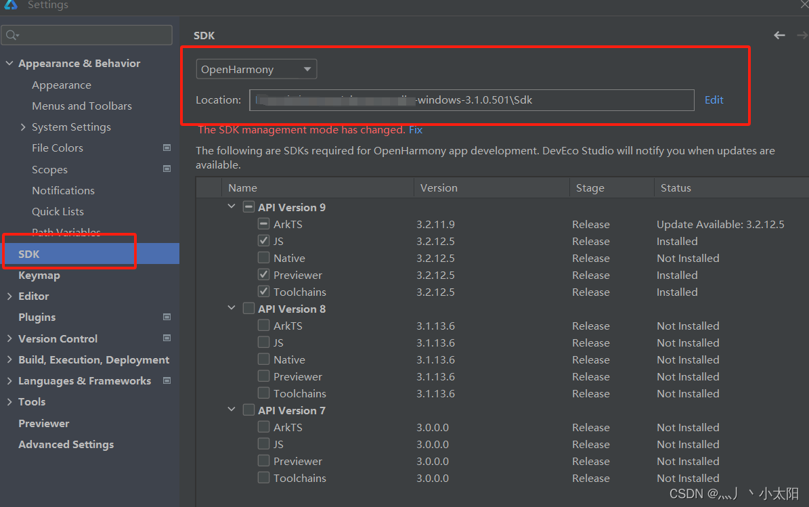Check Native 3.2.12.5 checkbox
Image resolution: width=809 pixels, height=507 pixels.
263,257
